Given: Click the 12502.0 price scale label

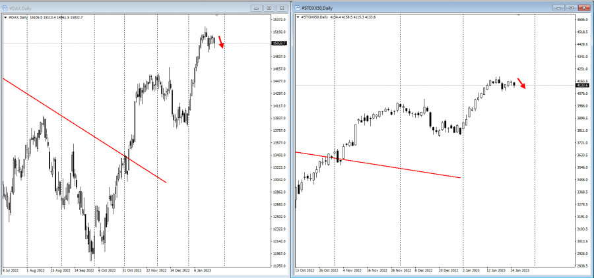Looking at the screenshot, I should coord(279,217).
